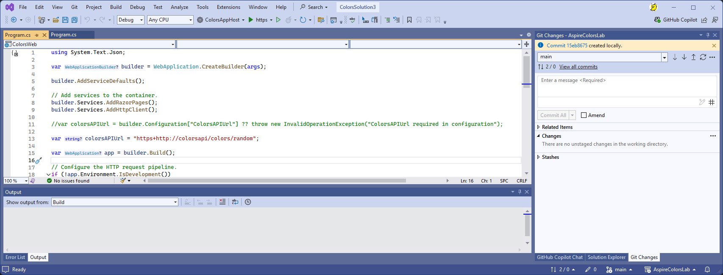723x275 pixels.
Task: Open the Build menu
Action: (x=116, y=7)
